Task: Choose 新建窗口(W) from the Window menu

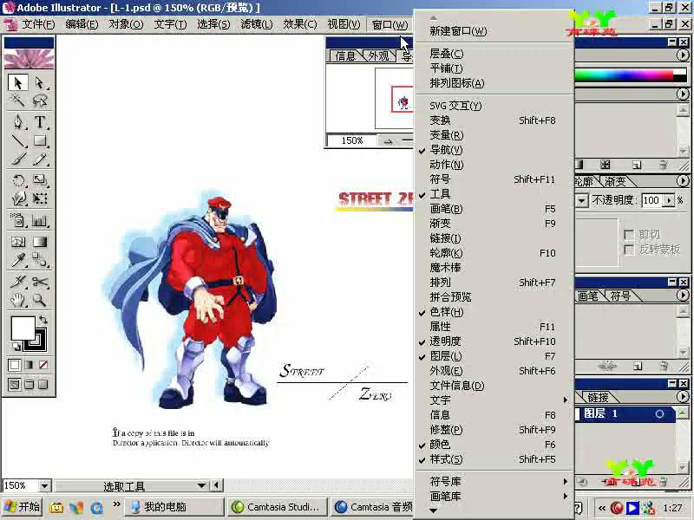Action: click(494, 31)
